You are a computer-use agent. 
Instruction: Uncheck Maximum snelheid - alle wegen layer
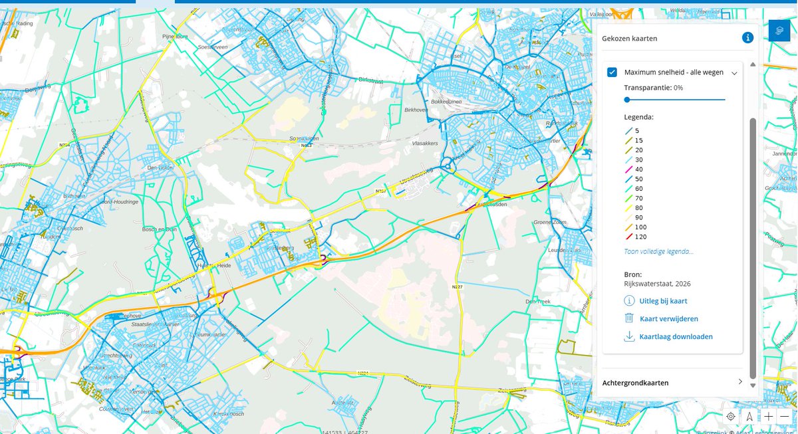point(612,72)
